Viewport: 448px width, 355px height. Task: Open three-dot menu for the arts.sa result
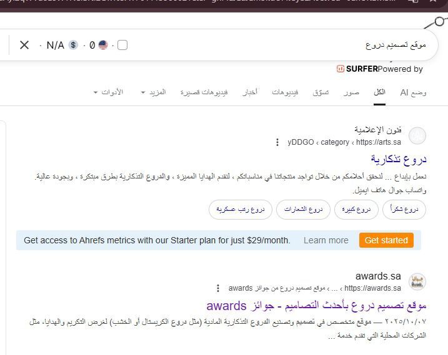click(277, 142)
